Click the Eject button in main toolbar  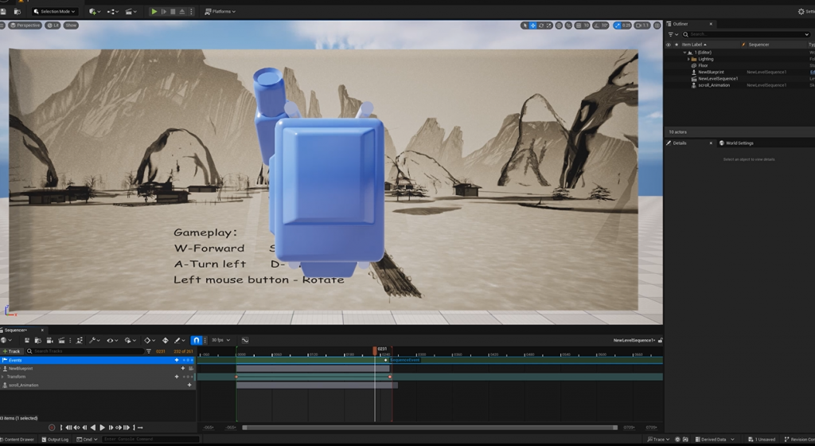click(x=182, y=11)
